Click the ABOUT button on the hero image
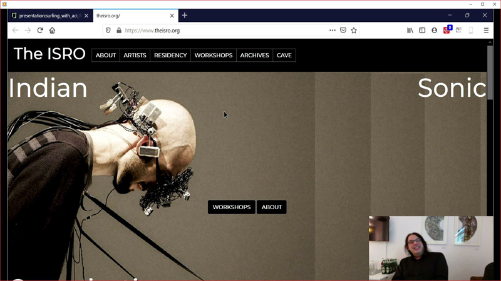This screenshot has width=501, height=281. tap(272, 207)
